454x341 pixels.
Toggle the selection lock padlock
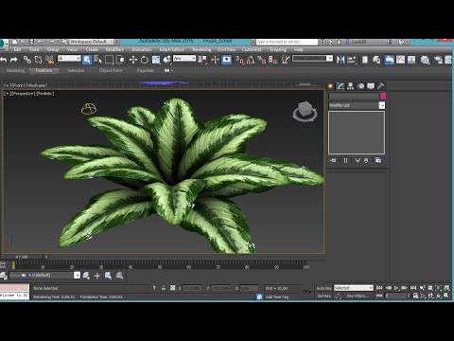click(x=164, y=288)
